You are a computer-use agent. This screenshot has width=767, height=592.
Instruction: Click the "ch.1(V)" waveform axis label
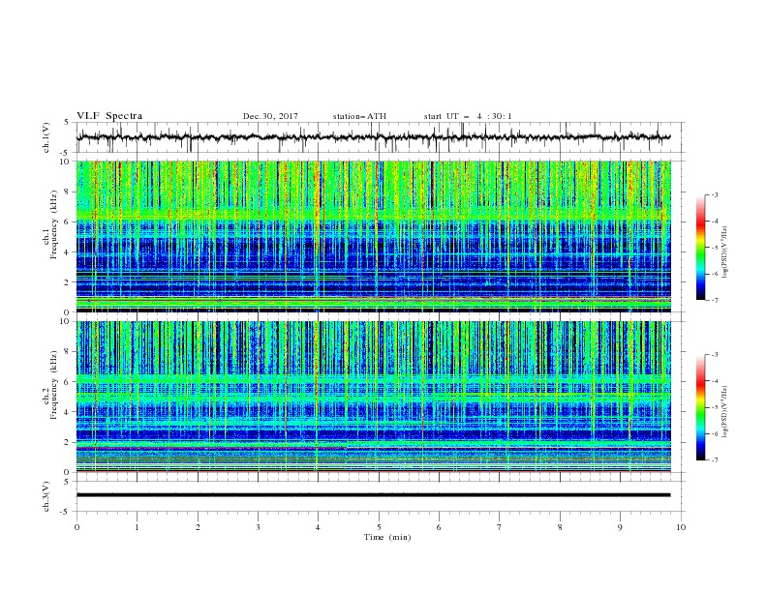click(46, 137)
